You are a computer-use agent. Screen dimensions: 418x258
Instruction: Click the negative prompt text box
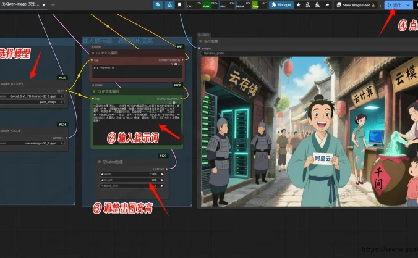137,72
